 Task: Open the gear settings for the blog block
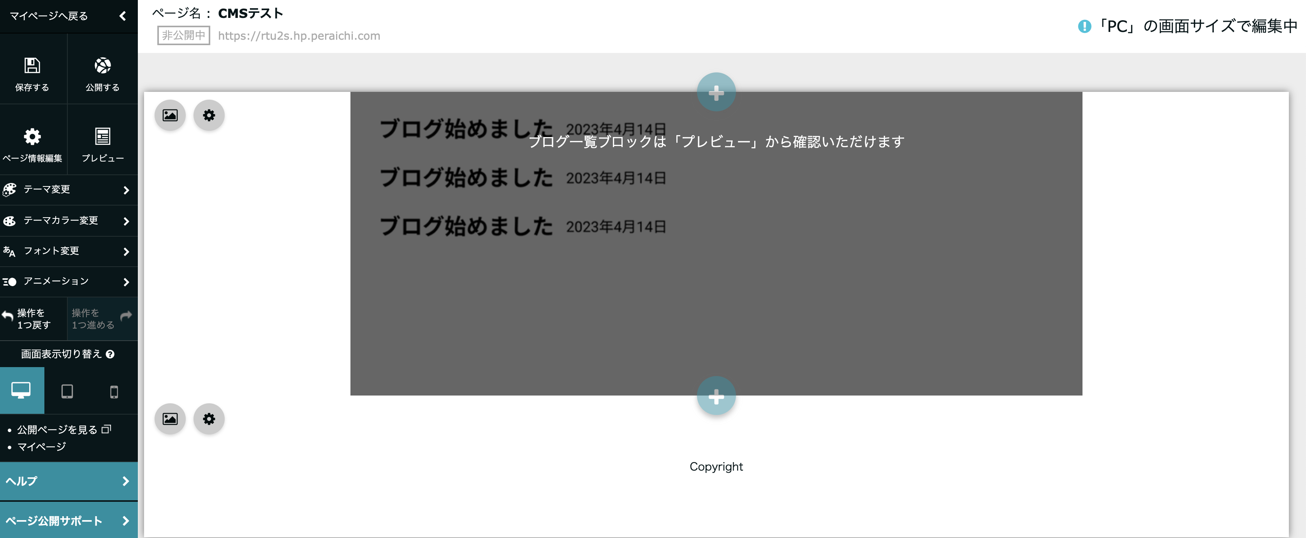tap(209, 115)
